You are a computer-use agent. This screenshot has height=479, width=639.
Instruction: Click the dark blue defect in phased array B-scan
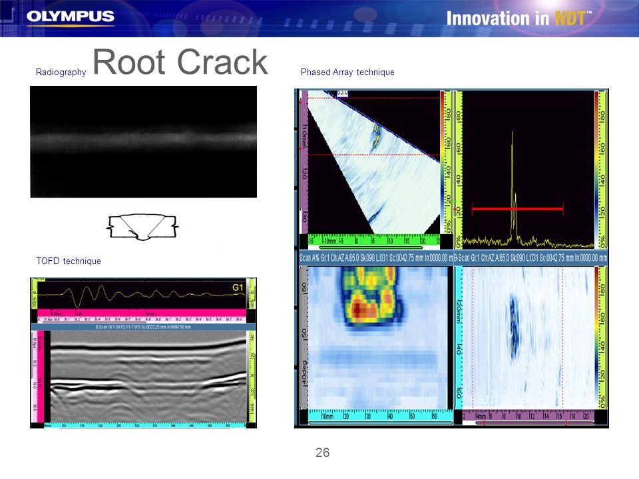[513, 327]
